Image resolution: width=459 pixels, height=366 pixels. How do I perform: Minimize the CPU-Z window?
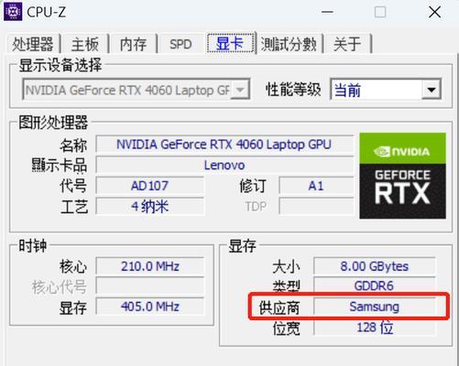[327, 12]
